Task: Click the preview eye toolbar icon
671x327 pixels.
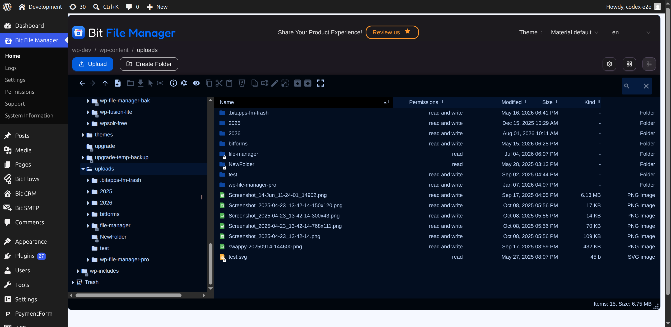Action: tap(196, 83)
